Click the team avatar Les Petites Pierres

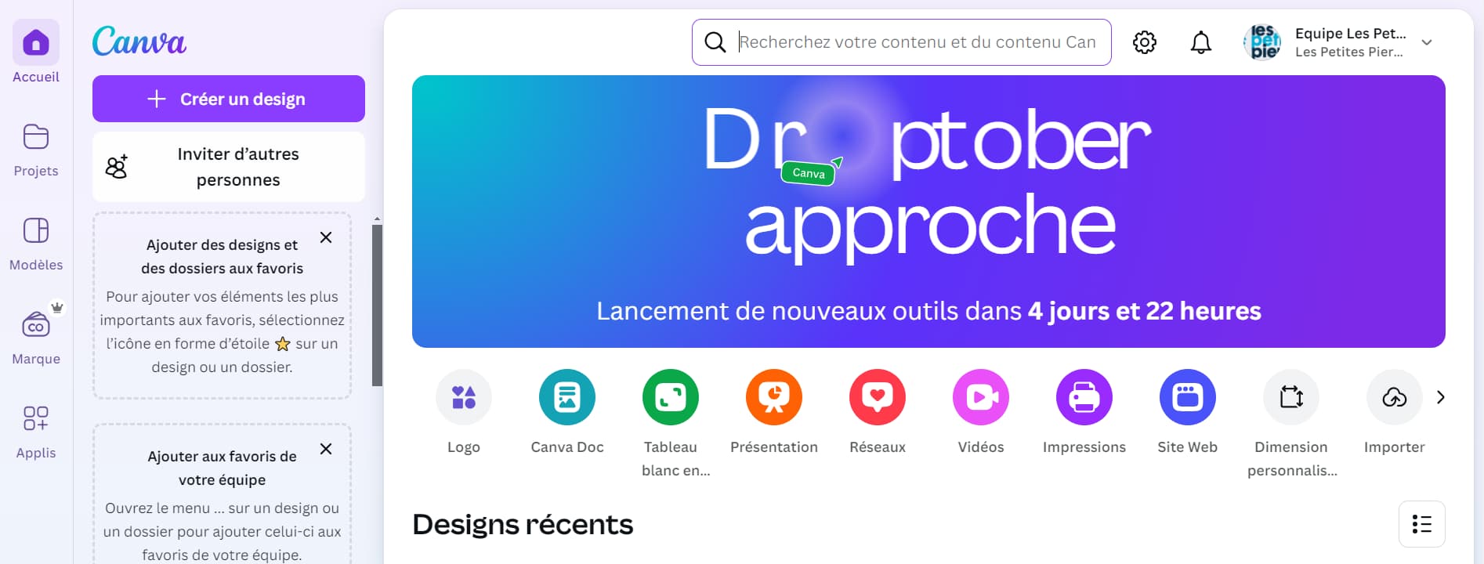point(1262,42)
